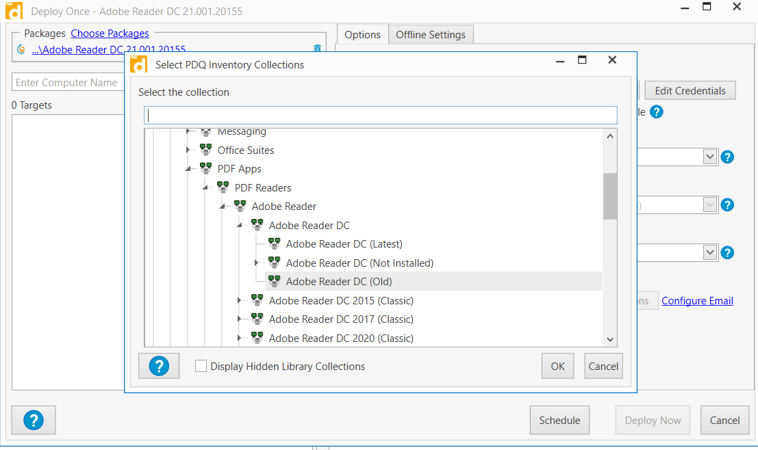The image size is (758, 450).
Task: Open help in the Deploy Once window
Action: pos(34,420)
